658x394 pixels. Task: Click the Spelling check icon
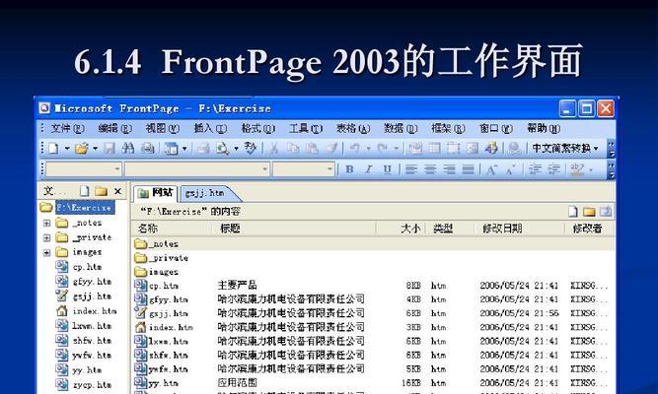pos(251,148)
